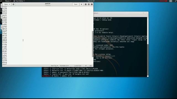The width and height of the screenshot is (177, 99).
Task: Click terminal line with defaults.txt pop3s example
Action: click(x=73, y=70)
